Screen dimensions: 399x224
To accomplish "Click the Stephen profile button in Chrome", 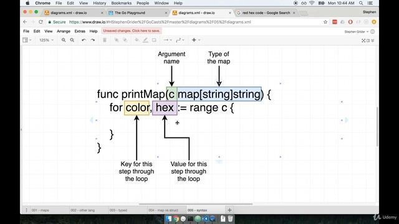I will click(369, 12).
